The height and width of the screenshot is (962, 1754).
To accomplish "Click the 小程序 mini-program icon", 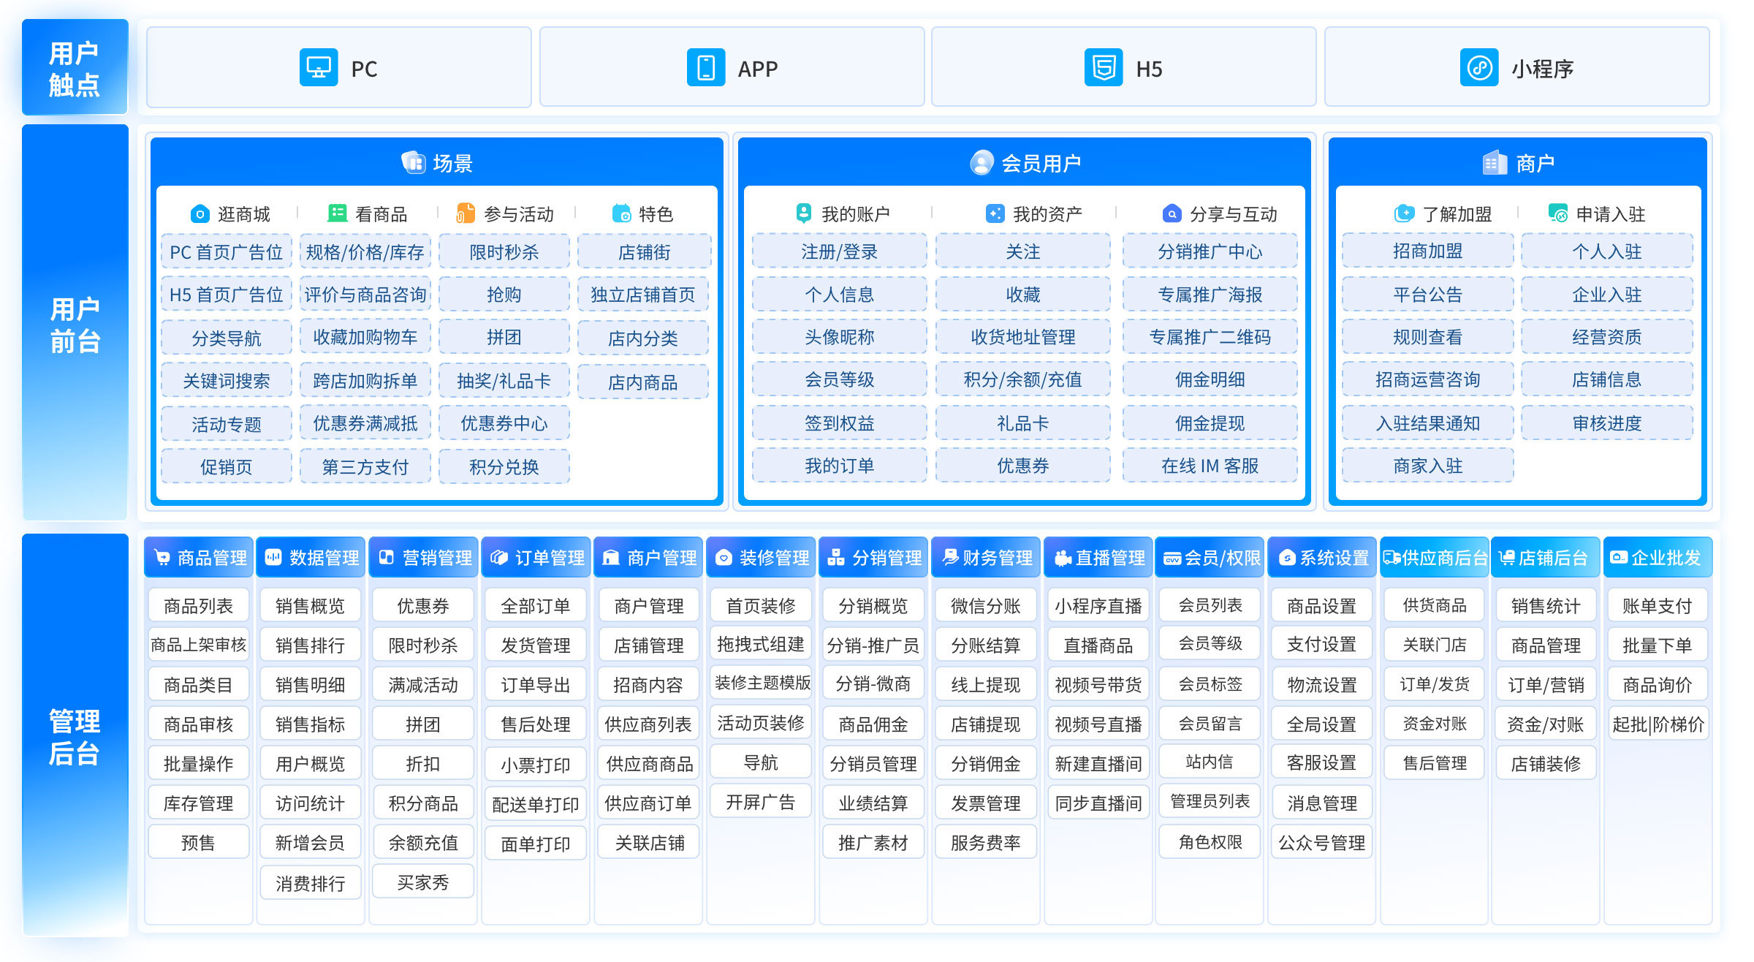I will tap(1479, 68).
